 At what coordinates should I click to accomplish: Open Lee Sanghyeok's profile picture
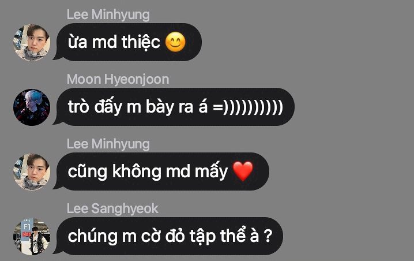pyautogui.click(x=31, y=236)
